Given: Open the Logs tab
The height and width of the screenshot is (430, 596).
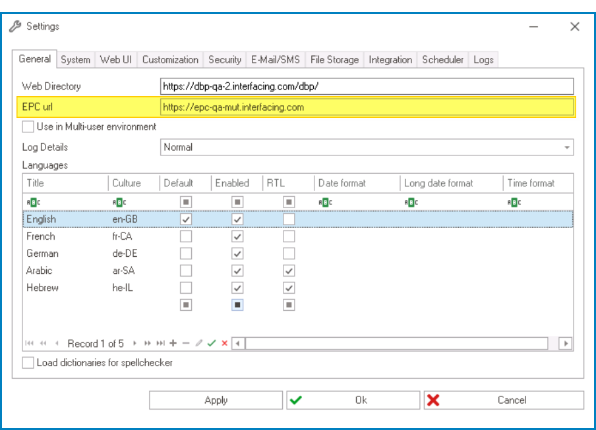Looking at the screenshot, I should tap(483, 59).
